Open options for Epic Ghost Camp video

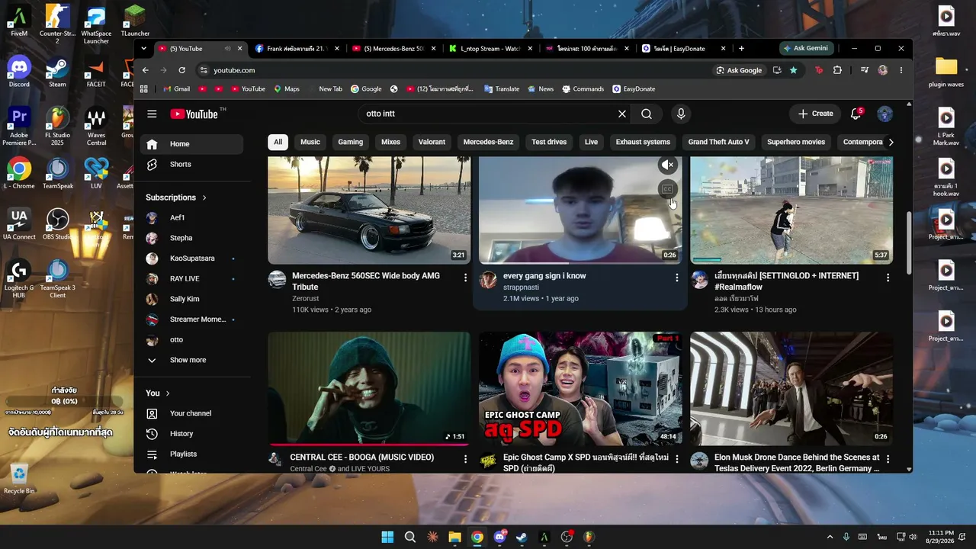click(x=676, y=460)
